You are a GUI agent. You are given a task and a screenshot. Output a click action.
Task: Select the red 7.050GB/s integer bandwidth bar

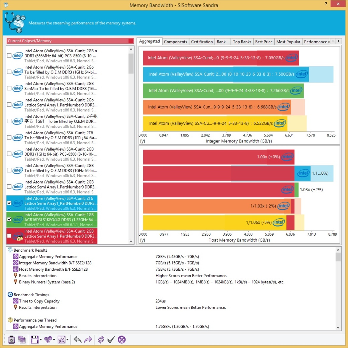[x=221, y=58]
